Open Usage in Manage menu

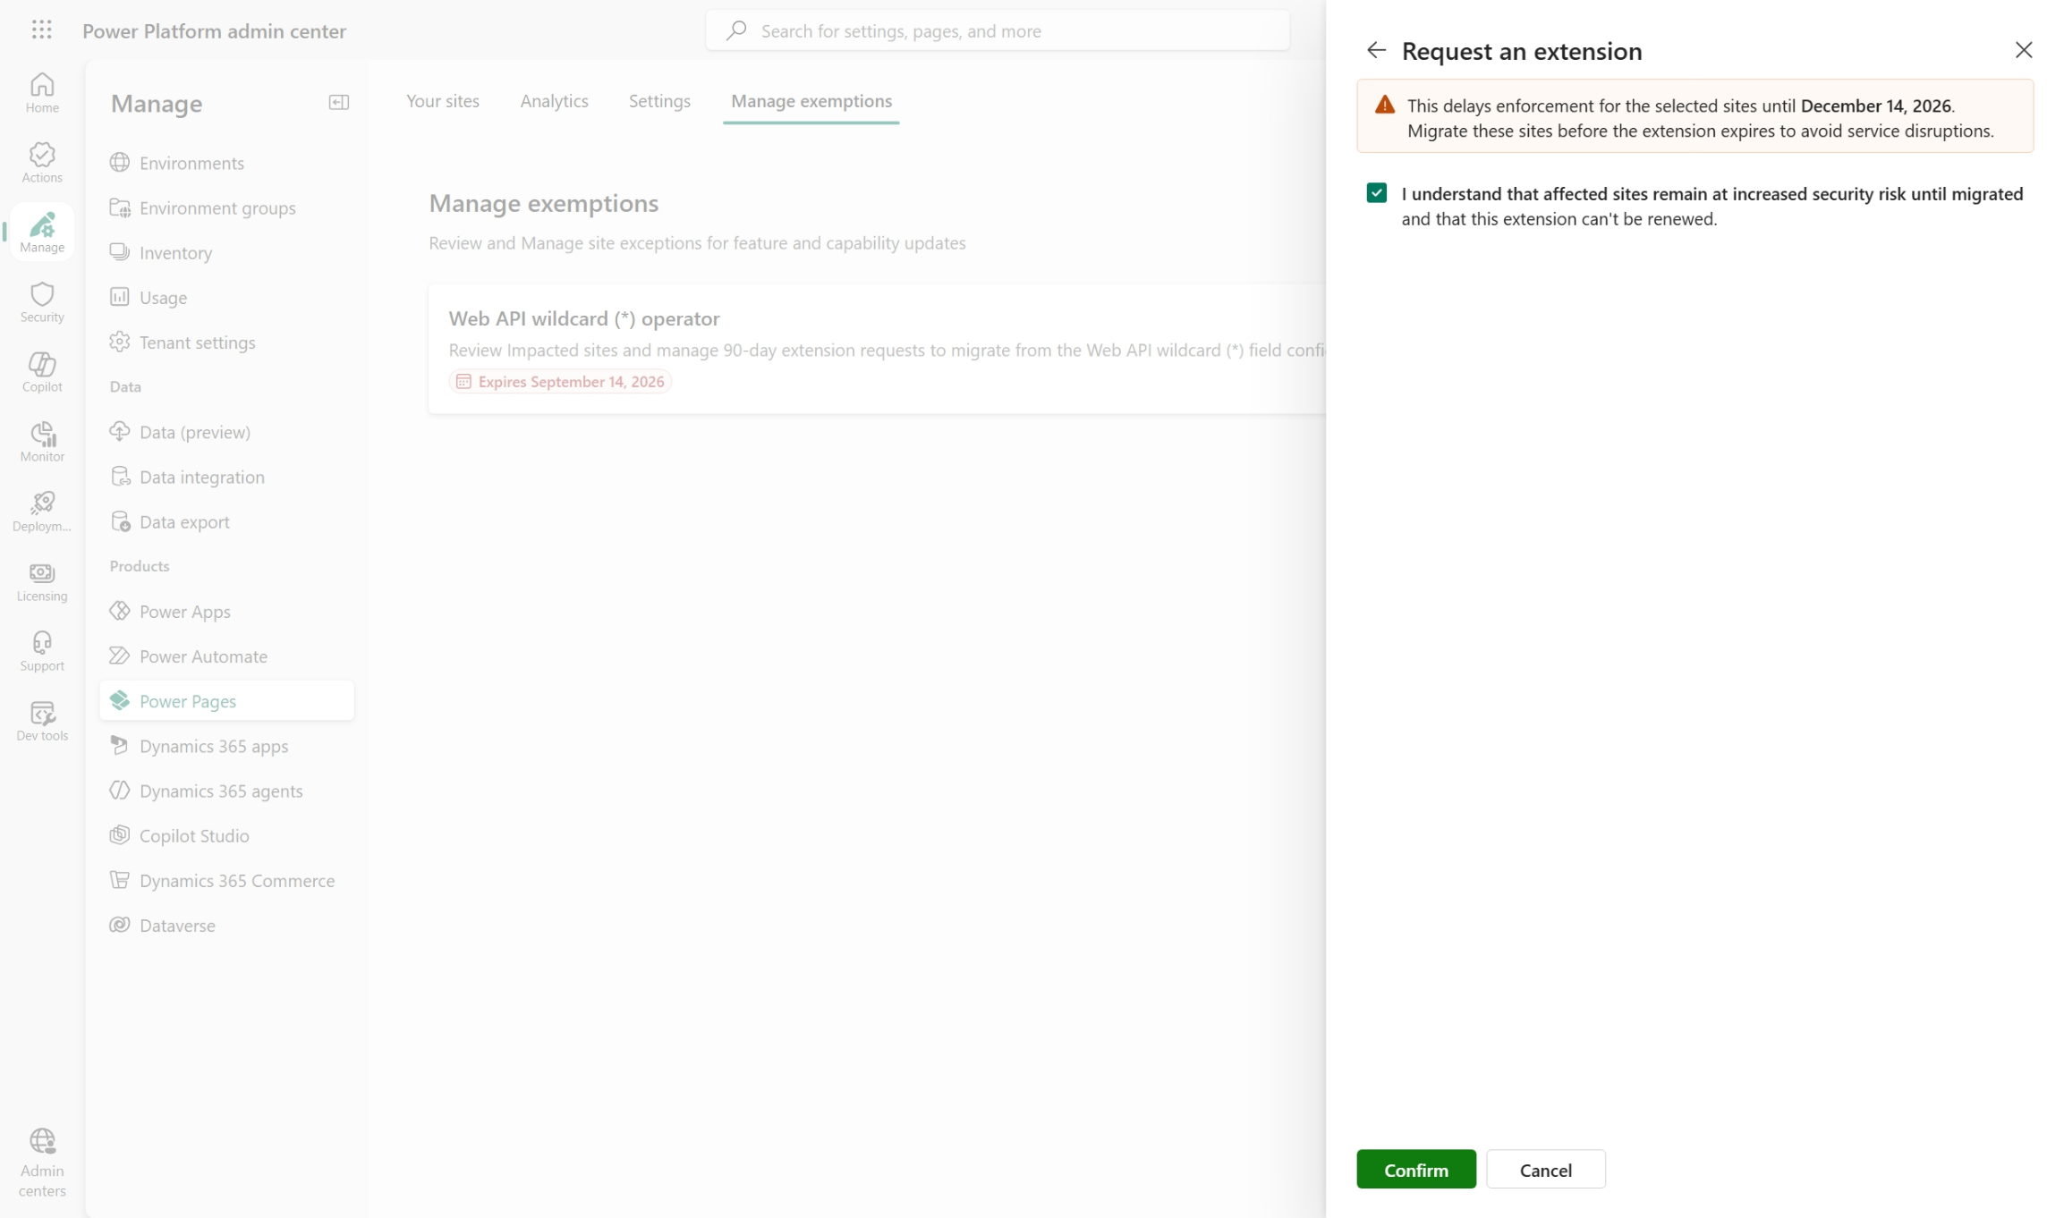226,297
